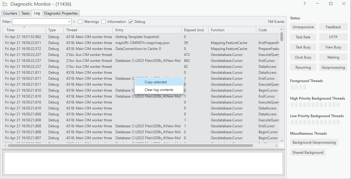Screen dimensions: 351x179
Task: Clear the filter using the X icon
Action: (x=74, y=21)
